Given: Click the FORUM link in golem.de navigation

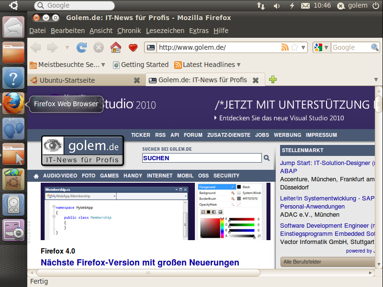Looking at the screenshot, I should [x=193, y=135].
